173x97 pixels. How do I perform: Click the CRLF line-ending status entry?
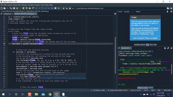click(153, 90)
